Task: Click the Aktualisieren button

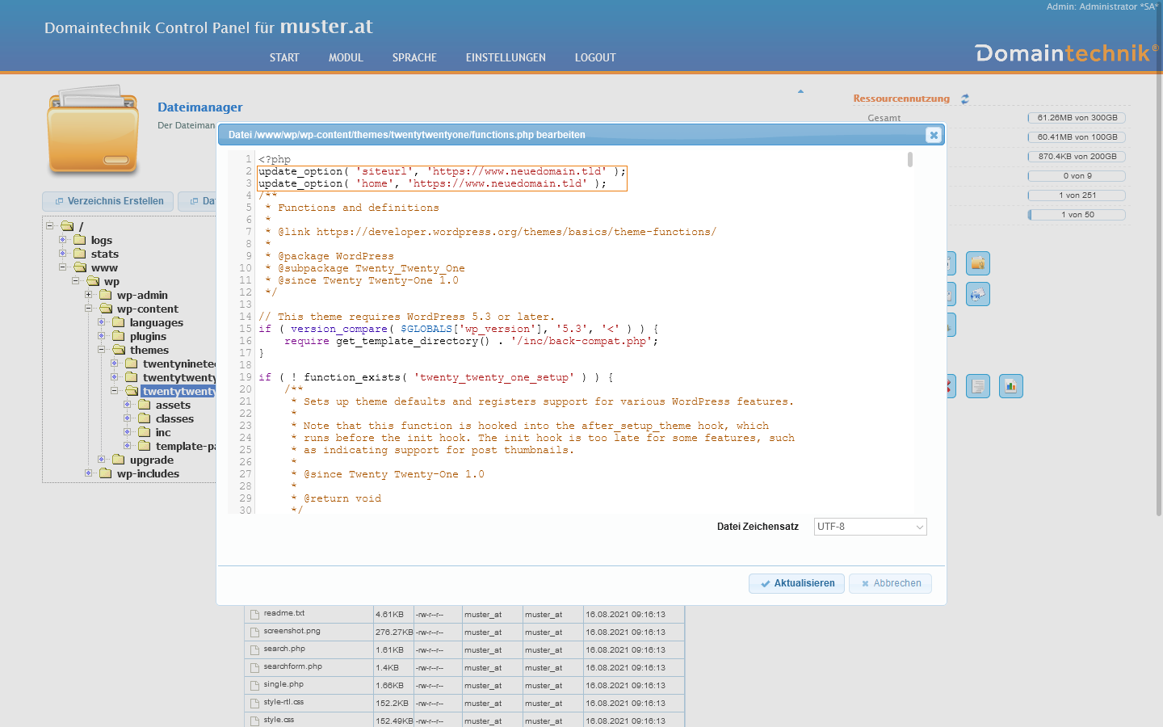Action: [x=796, y=583]
